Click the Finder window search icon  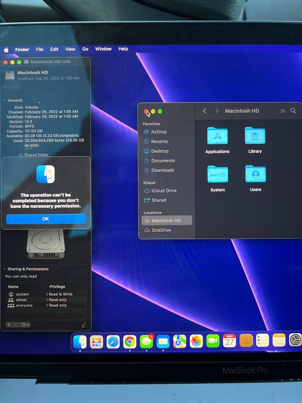coord(293,111)
